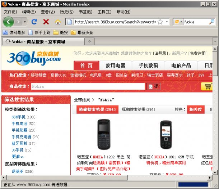Select the 电脑产品 navigation tab

(181, 66)
